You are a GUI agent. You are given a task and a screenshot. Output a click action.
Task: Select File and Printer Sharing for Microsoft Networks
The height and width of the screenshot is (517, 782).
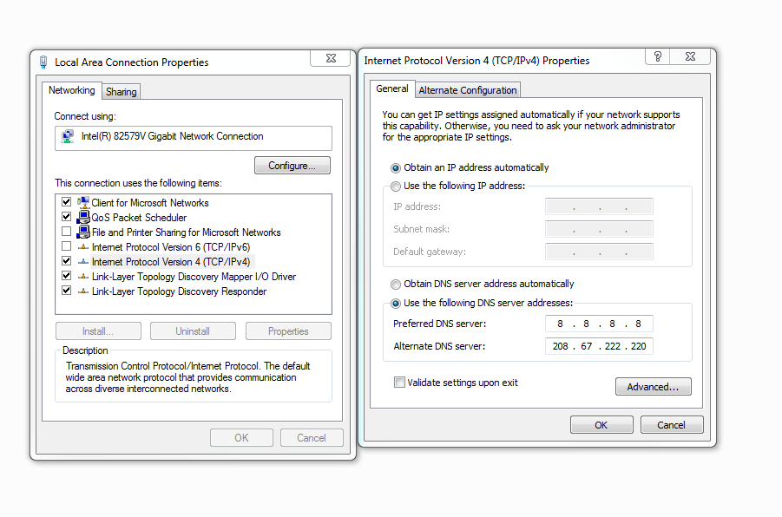pos(187,232)
